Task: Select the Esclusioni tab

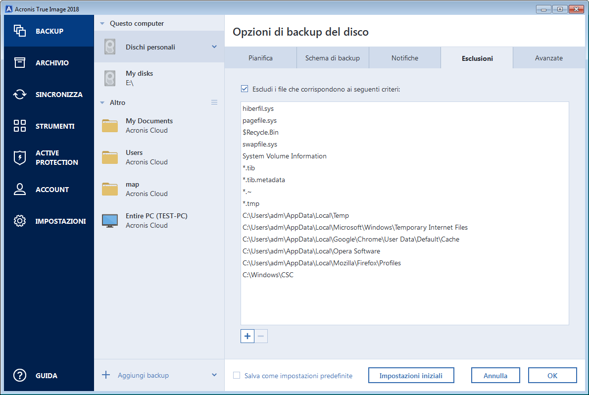Action: pyautogui.click(x=477, y=58)
